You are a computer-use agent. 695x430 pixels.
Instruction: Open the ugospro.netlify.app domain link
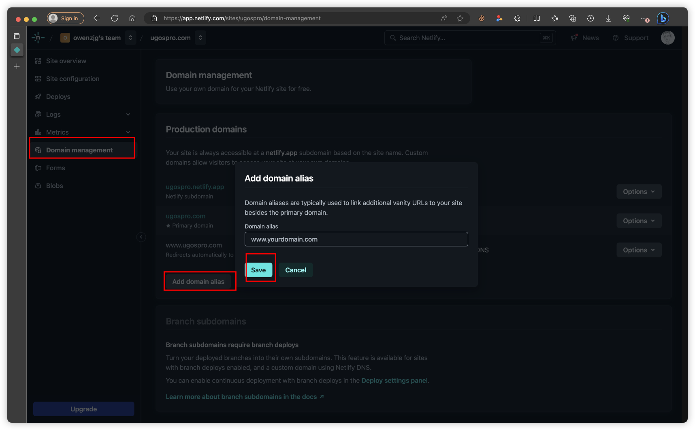195,187
